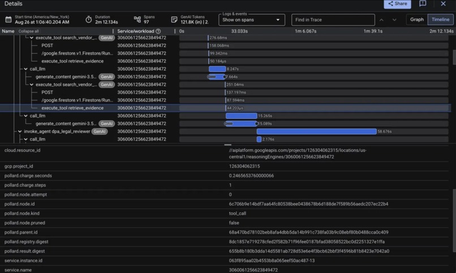This screenshot has width=456, height=273.
Task: Click the span list vertical scrollbar
Action: (454, 57)
